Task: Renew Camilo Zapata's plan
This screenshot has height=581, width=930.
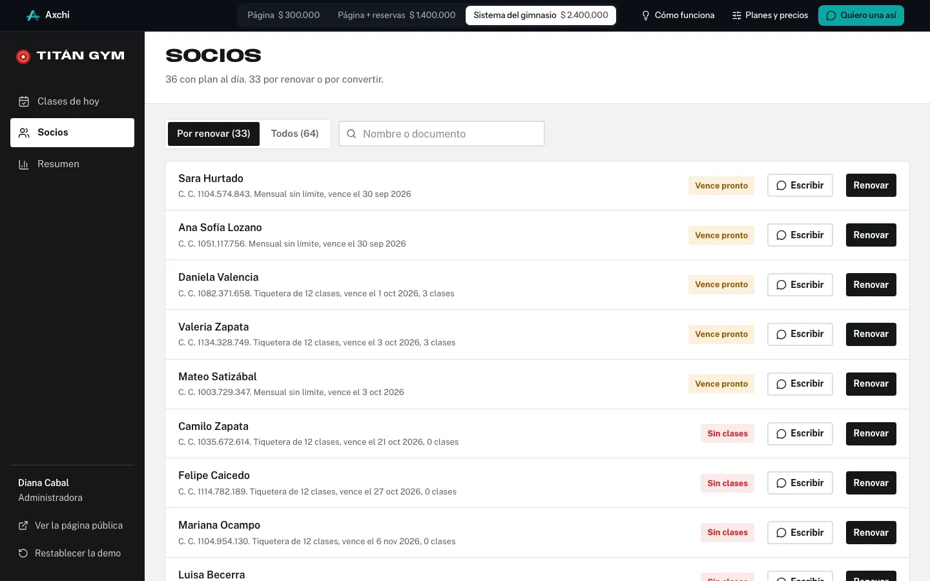Action: click(x=871, y=433)
